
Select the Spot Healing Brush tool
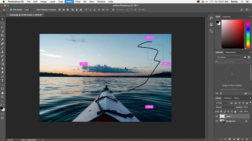pyautogui.click(x=2, y=44)
